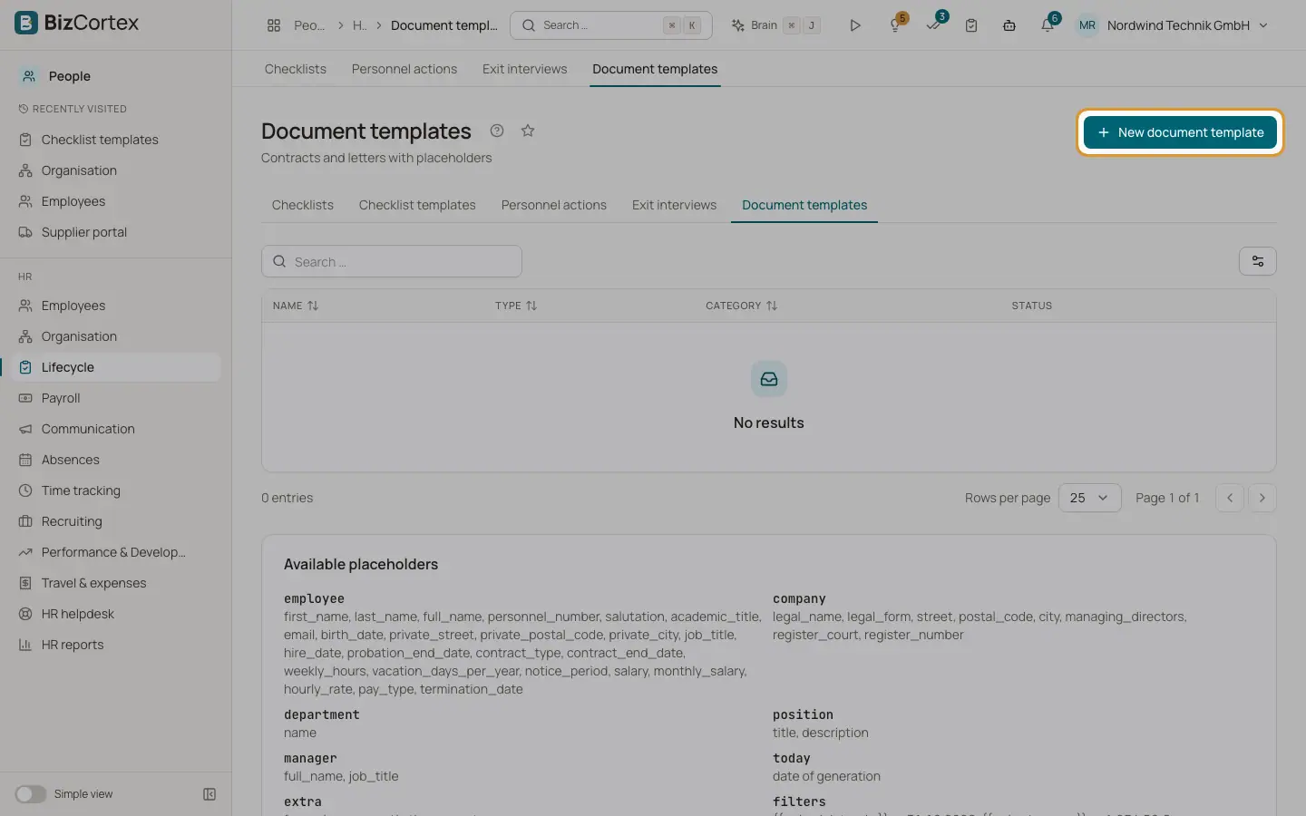Click the apps grid icon in the breadcrumb
The height and width of the screenshot is (816, 1306).
point(274,25)
